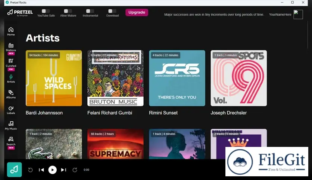The width and height of the screenshot is (312, 180).
Task: Open Bardi Johannsson Wild Spaces cover
Action: pyautogui.click(x=54, y=78)
